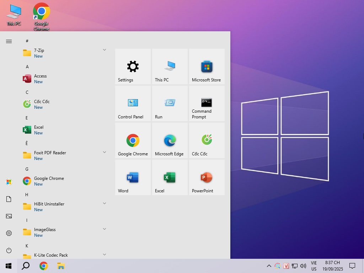Click the 7-Zip folder entry
The width and height of the screenshot is (364, 273).
(65, 53)
